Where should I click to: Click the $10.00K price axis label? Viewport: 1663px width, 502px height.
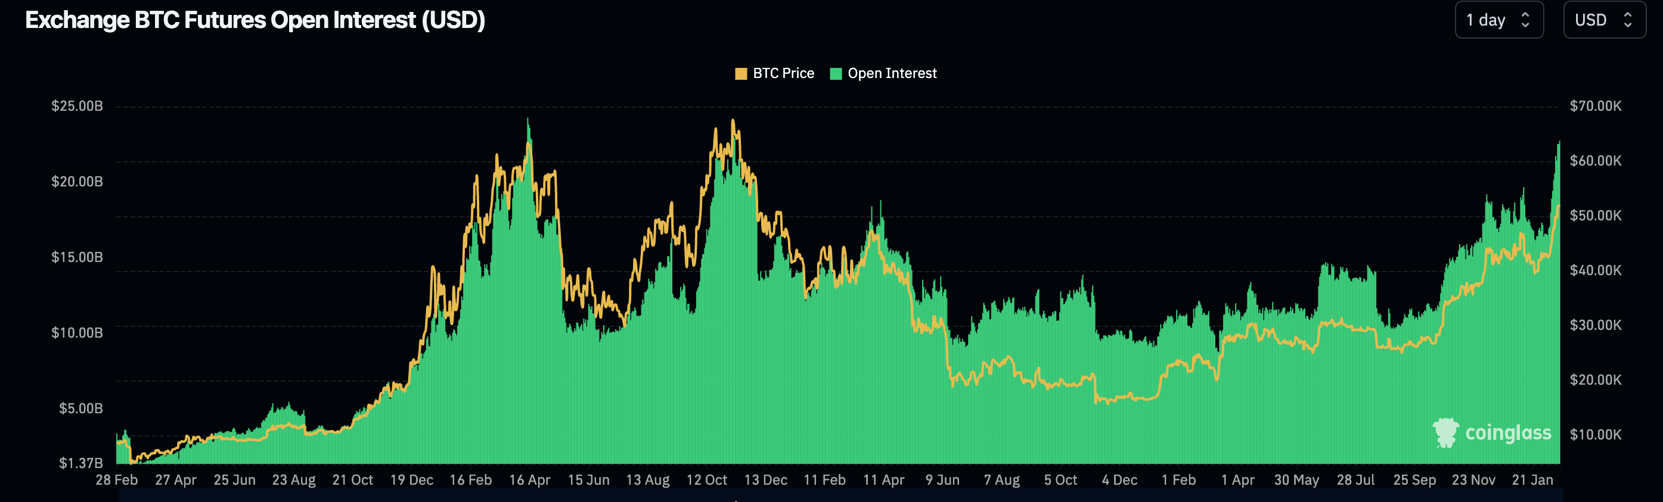point(1595,434)
